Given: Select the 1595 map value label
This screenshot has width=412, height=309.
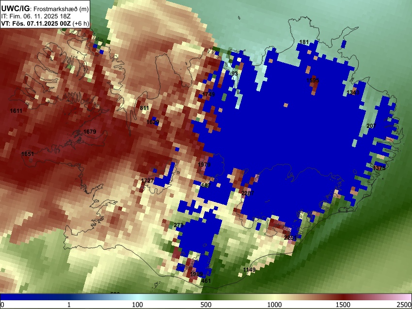Looking at the screenshot, I should pyautogui.click(x=313, y=80).
